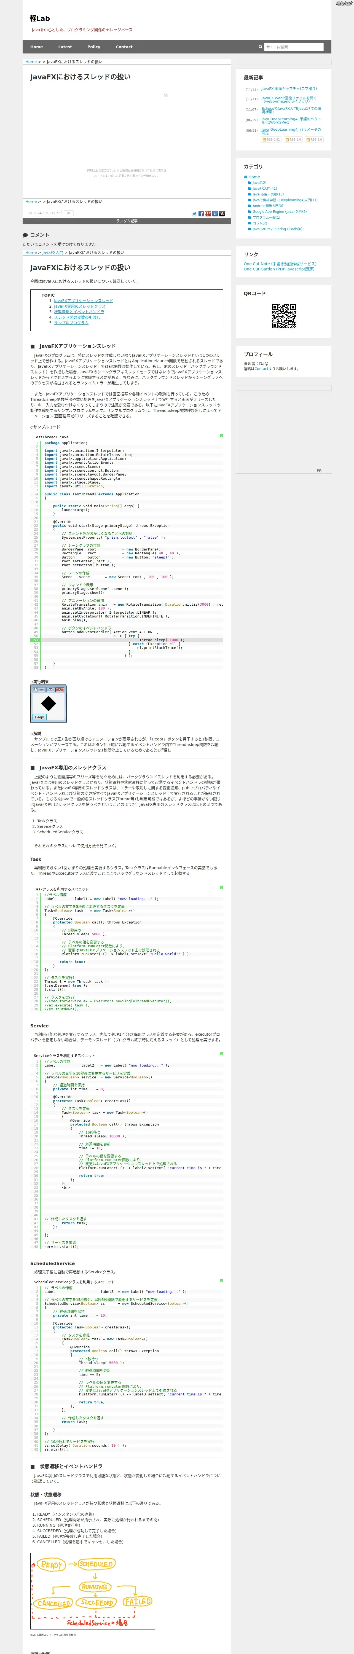Click the QR code image
This screenshot has width=354, height=1654.
tap(283, 316)
